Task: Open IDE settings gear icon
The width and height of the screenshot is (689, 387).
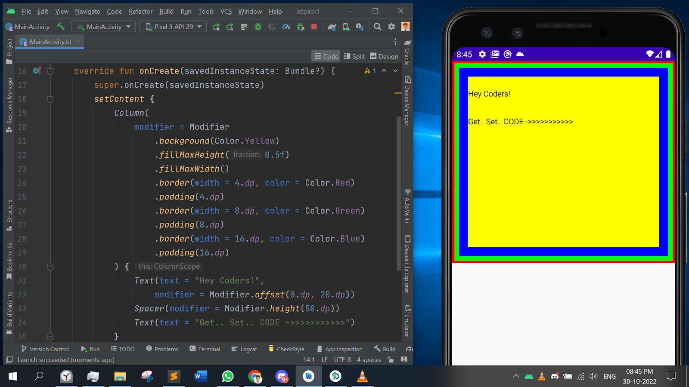Action: click(391, 27)
